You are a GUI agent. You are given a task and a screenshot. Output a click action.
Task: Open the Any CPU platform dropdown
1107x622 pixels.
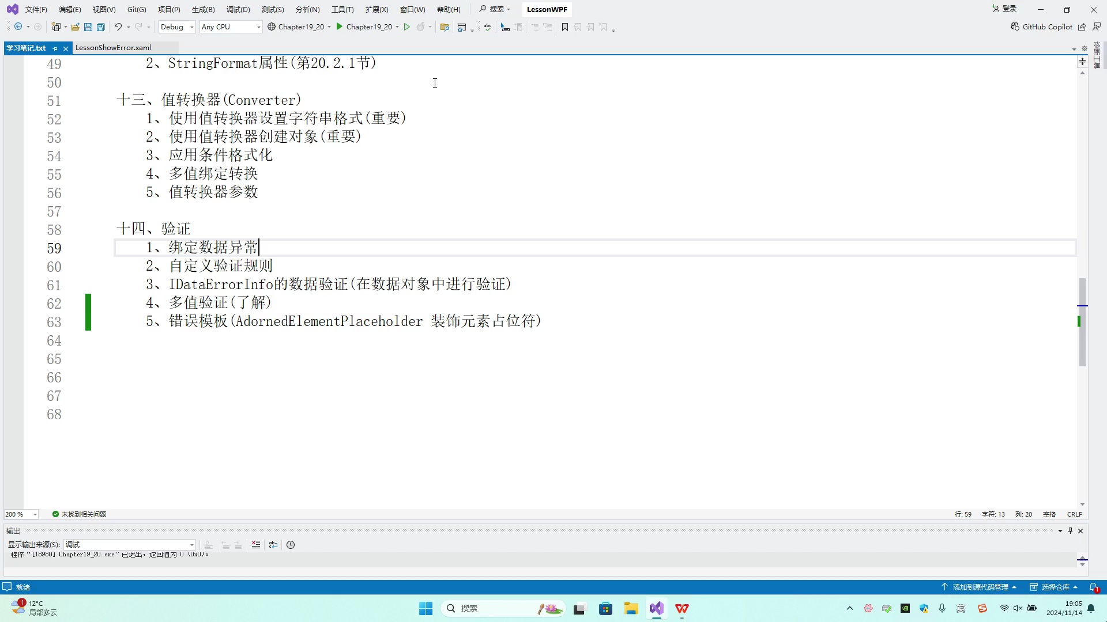pyautogui.click(x=231, y=26)
